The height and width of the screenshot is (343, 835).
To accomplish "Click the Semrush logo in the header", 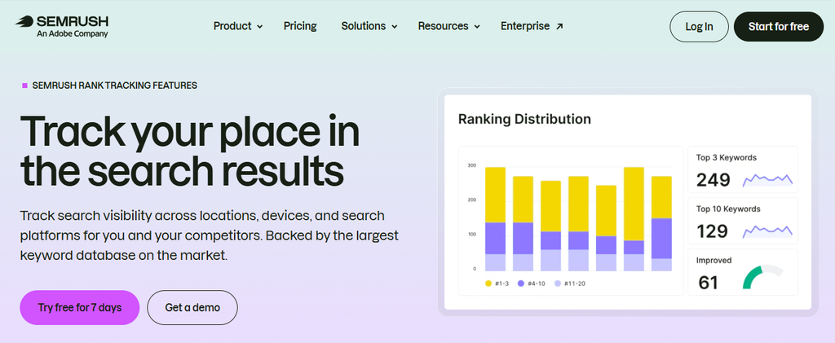I will click(62, 26).
